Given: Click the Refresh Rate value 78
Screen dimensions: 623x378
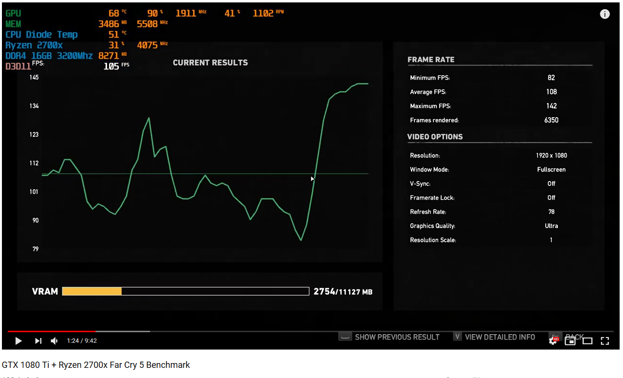Looking at the screenshot, I should [551, 212].
